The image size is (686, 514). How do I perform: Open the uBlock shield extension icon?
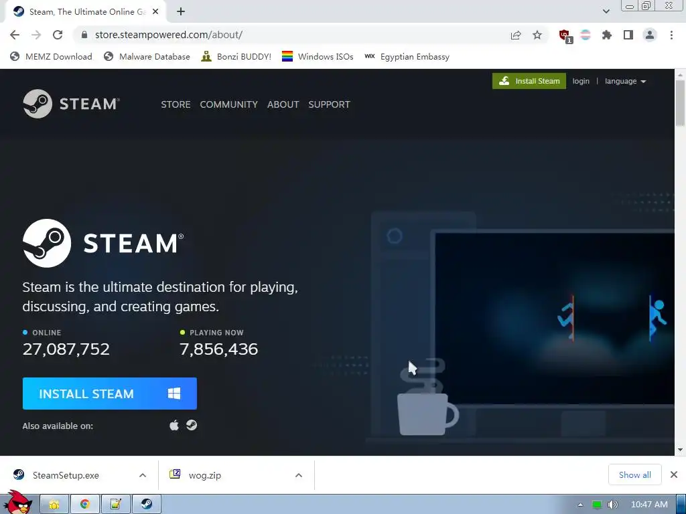coord(565,36)
